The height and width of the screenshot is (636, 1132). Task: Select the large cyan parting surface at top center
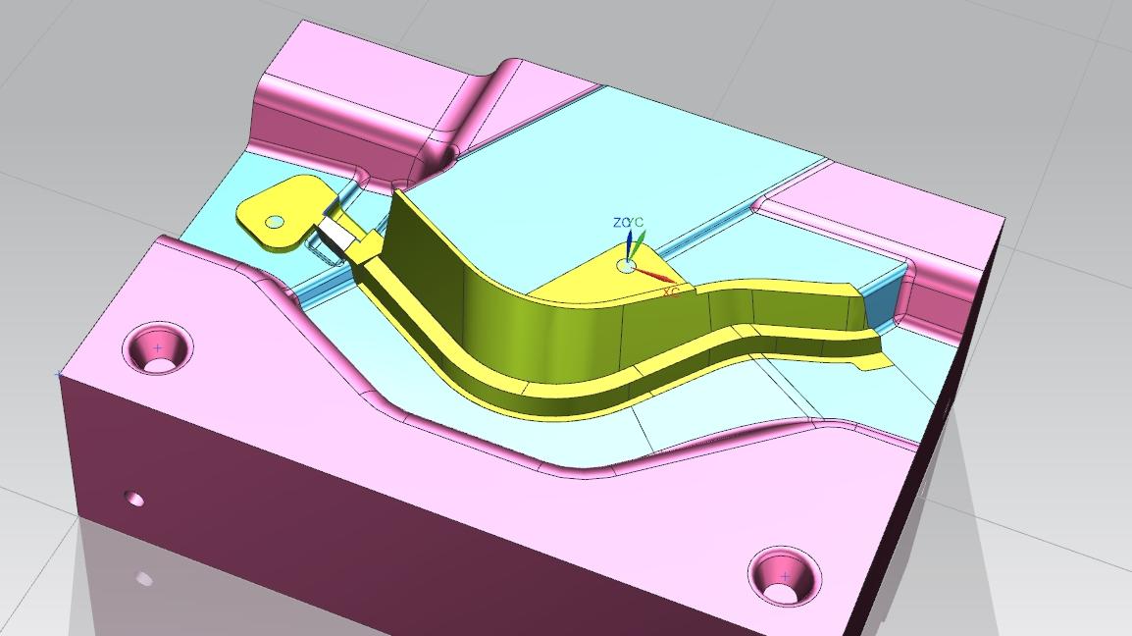pyautogui.click(x=628, y=157)
